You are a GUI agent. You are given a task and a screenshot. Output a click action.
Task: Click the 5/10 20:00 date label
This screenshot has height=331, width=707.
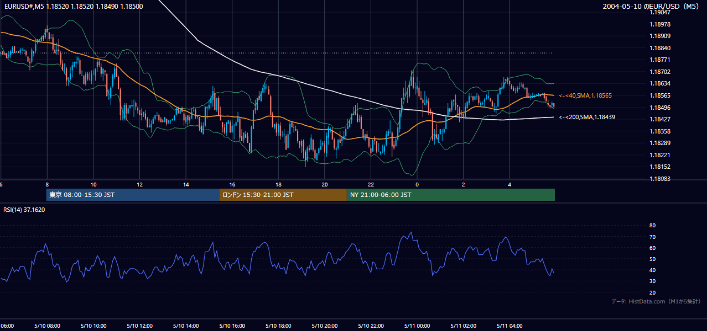325,325
